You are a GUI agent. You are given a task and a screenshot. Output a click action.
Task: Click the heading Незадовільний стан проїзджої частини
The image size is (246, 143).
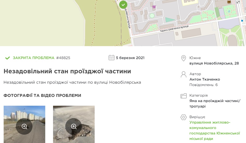(67, 71)
